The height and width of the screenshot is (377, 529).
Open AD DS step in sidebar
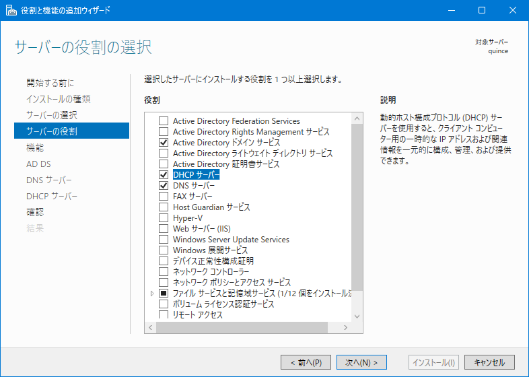[x=38, y=164]
